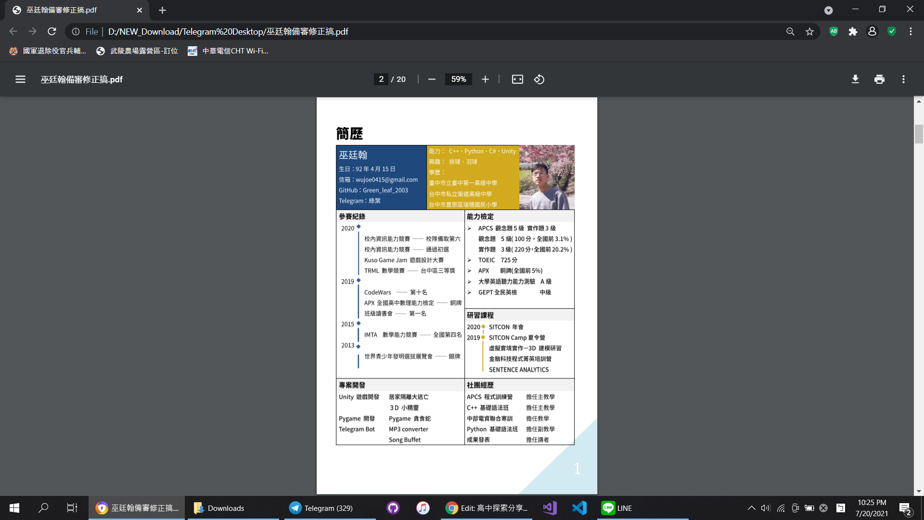The height and width of the screenshot is (520, 924).
Task: Click the vertical scrollbar thumb
Action: click(919, 134)
